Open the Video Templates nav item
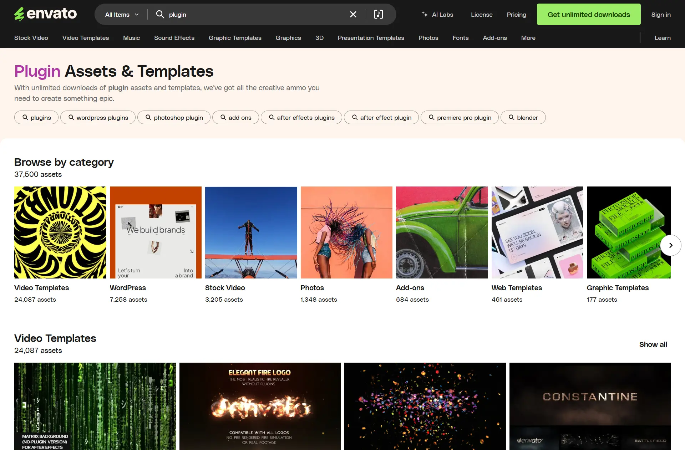Screen dimensions: 685x450 [x=86, y=38]
